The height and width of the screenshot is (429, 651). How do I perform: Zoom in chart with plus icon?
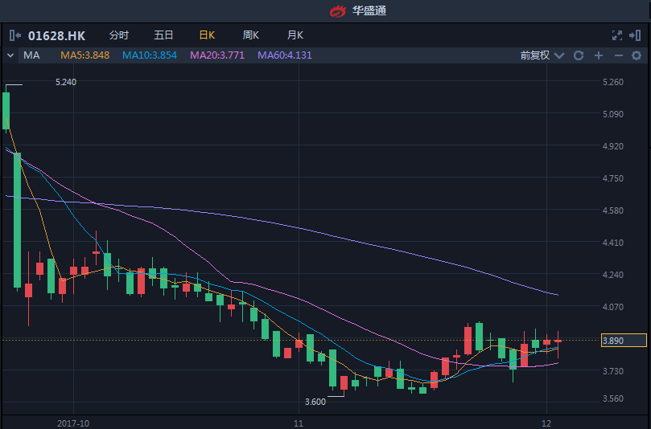(x=598, y=55)
